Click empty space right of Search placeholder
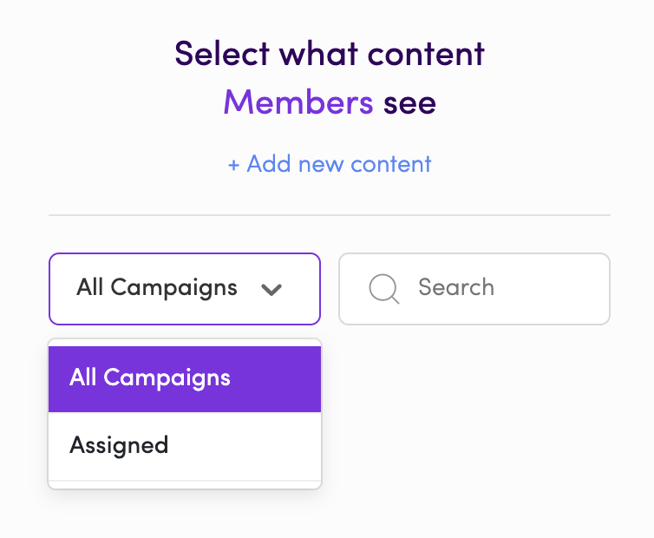Image resolution: width=654 pixels, height=538 pixels. coord(551,289)
